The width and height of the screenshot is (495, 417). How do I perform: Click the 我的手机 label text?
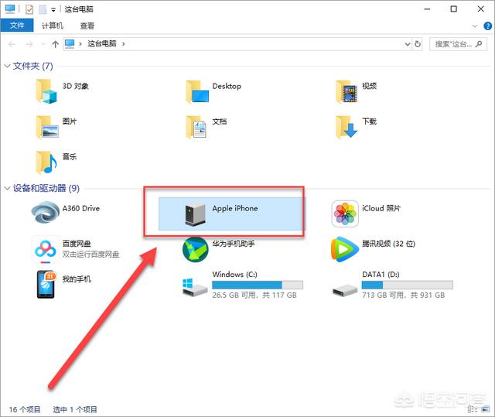77,279
